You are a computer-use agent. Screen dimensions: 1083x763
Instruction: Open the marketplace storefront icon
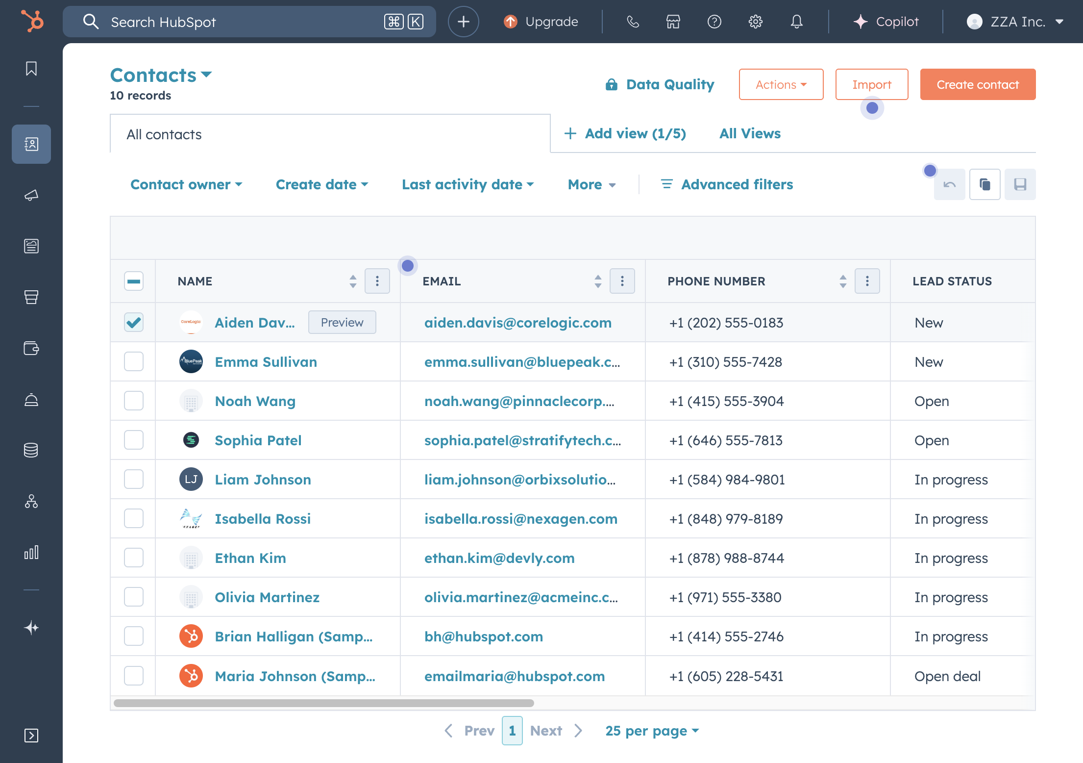pyautogui.click(x=673, y=22)
